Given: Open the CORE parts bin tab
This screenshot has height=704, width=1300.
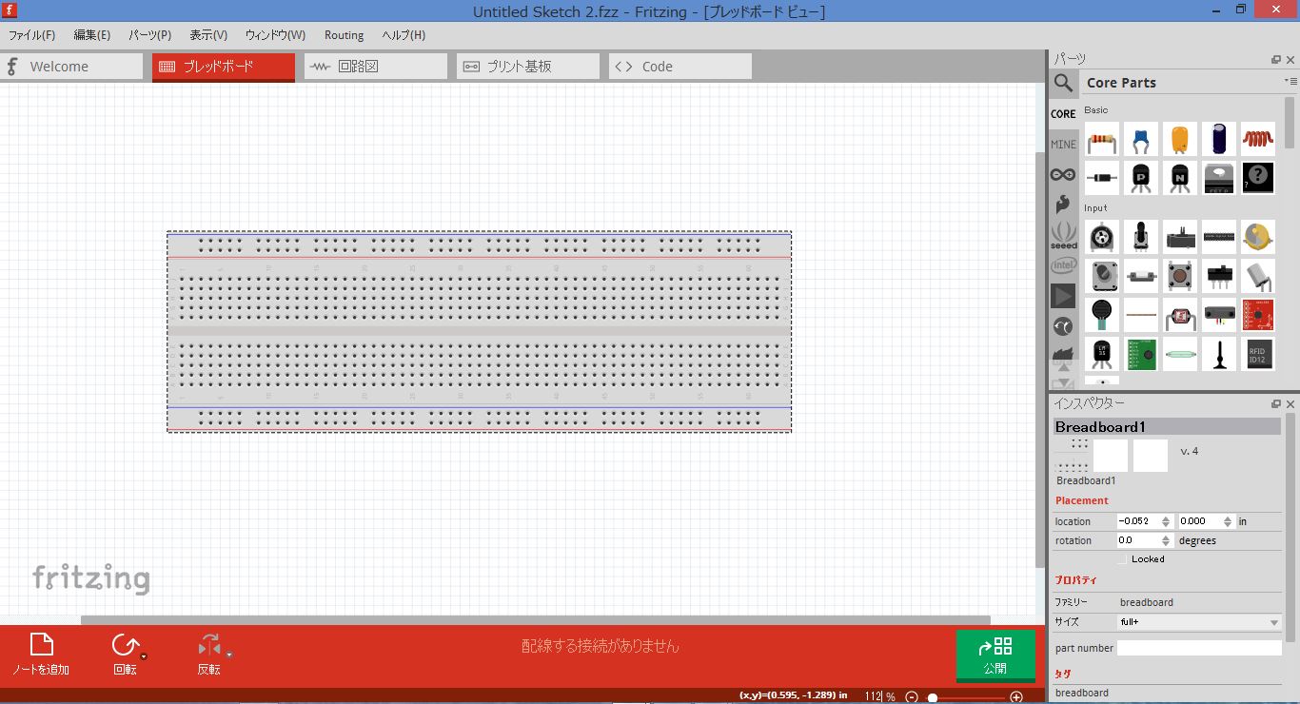Looking at the screenshot, I should point(1063,113).
